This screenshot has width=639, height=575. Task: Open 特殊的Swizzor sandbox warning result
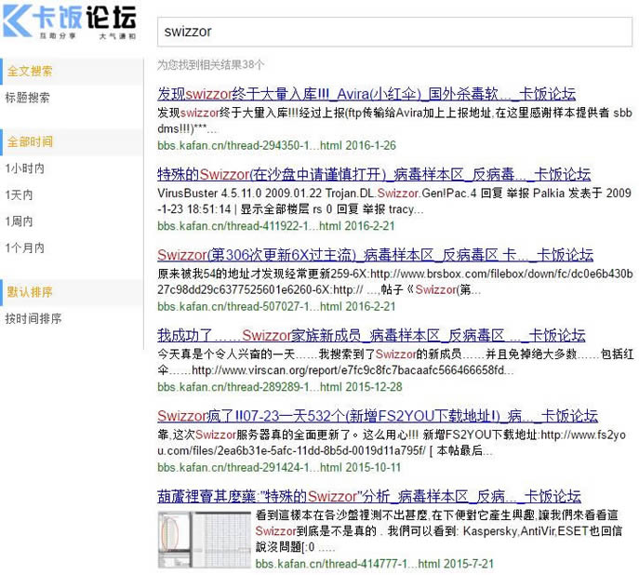pos(373,175)
